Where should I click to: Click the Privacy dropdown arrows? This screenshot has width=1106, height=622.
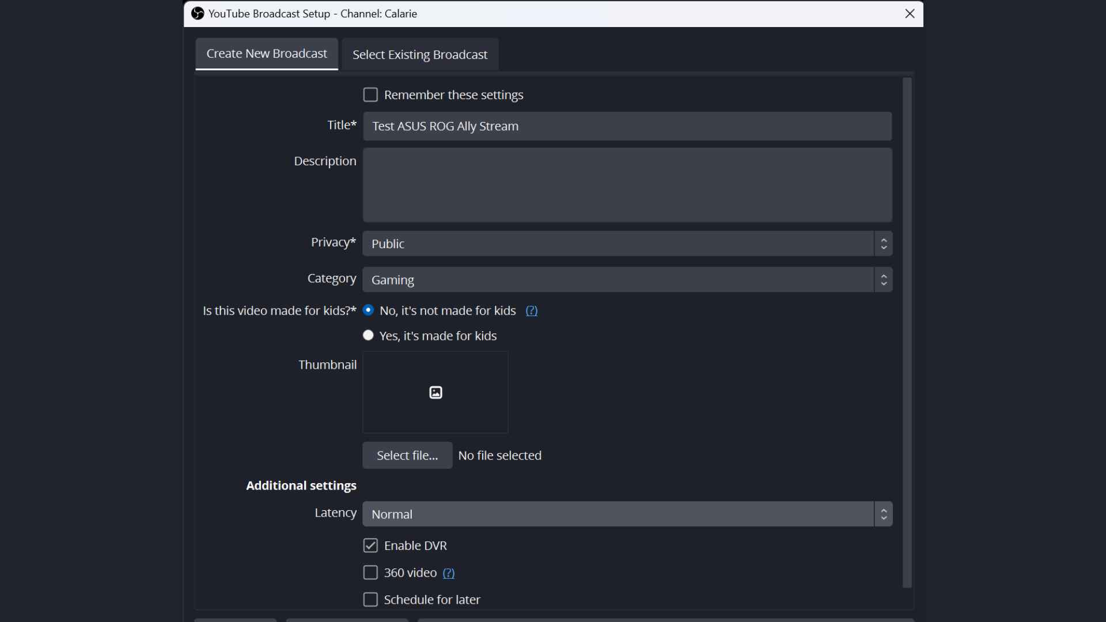(x=884, y=244)
